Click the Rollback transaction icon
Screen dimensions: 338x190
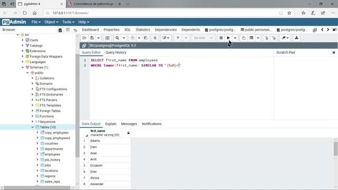(x=274, y=38)
